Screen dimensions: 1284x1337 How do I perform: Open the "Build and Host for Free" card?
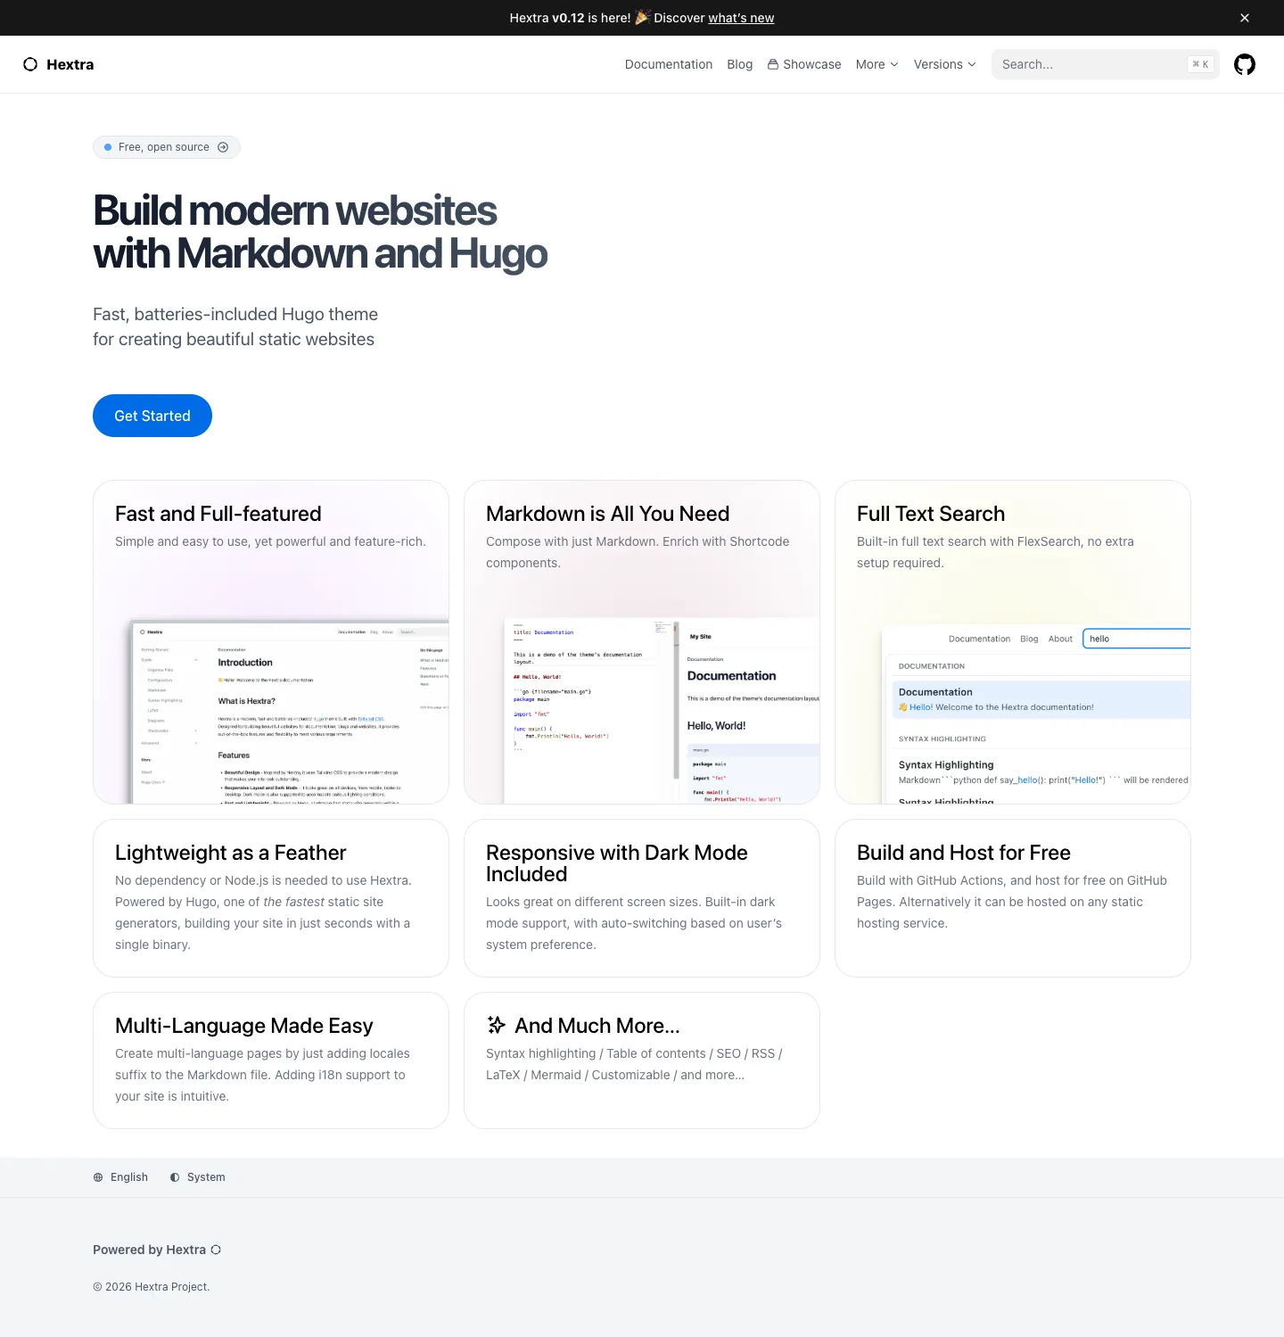coord(1013,898)
